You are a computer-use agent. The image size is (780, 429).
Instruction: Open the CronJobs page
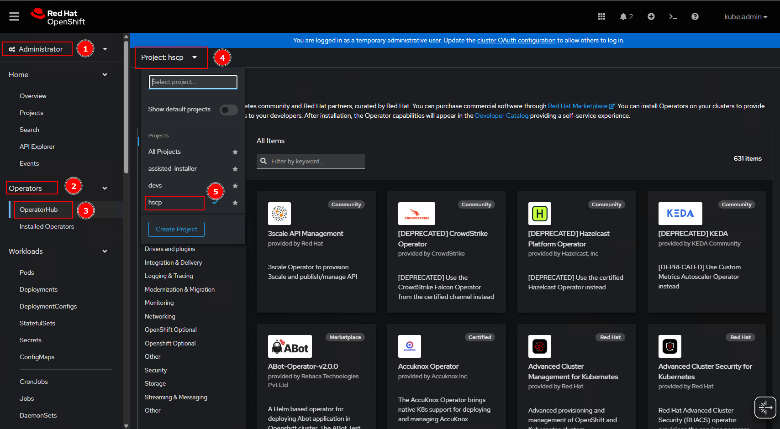click(x=33, y=382)
